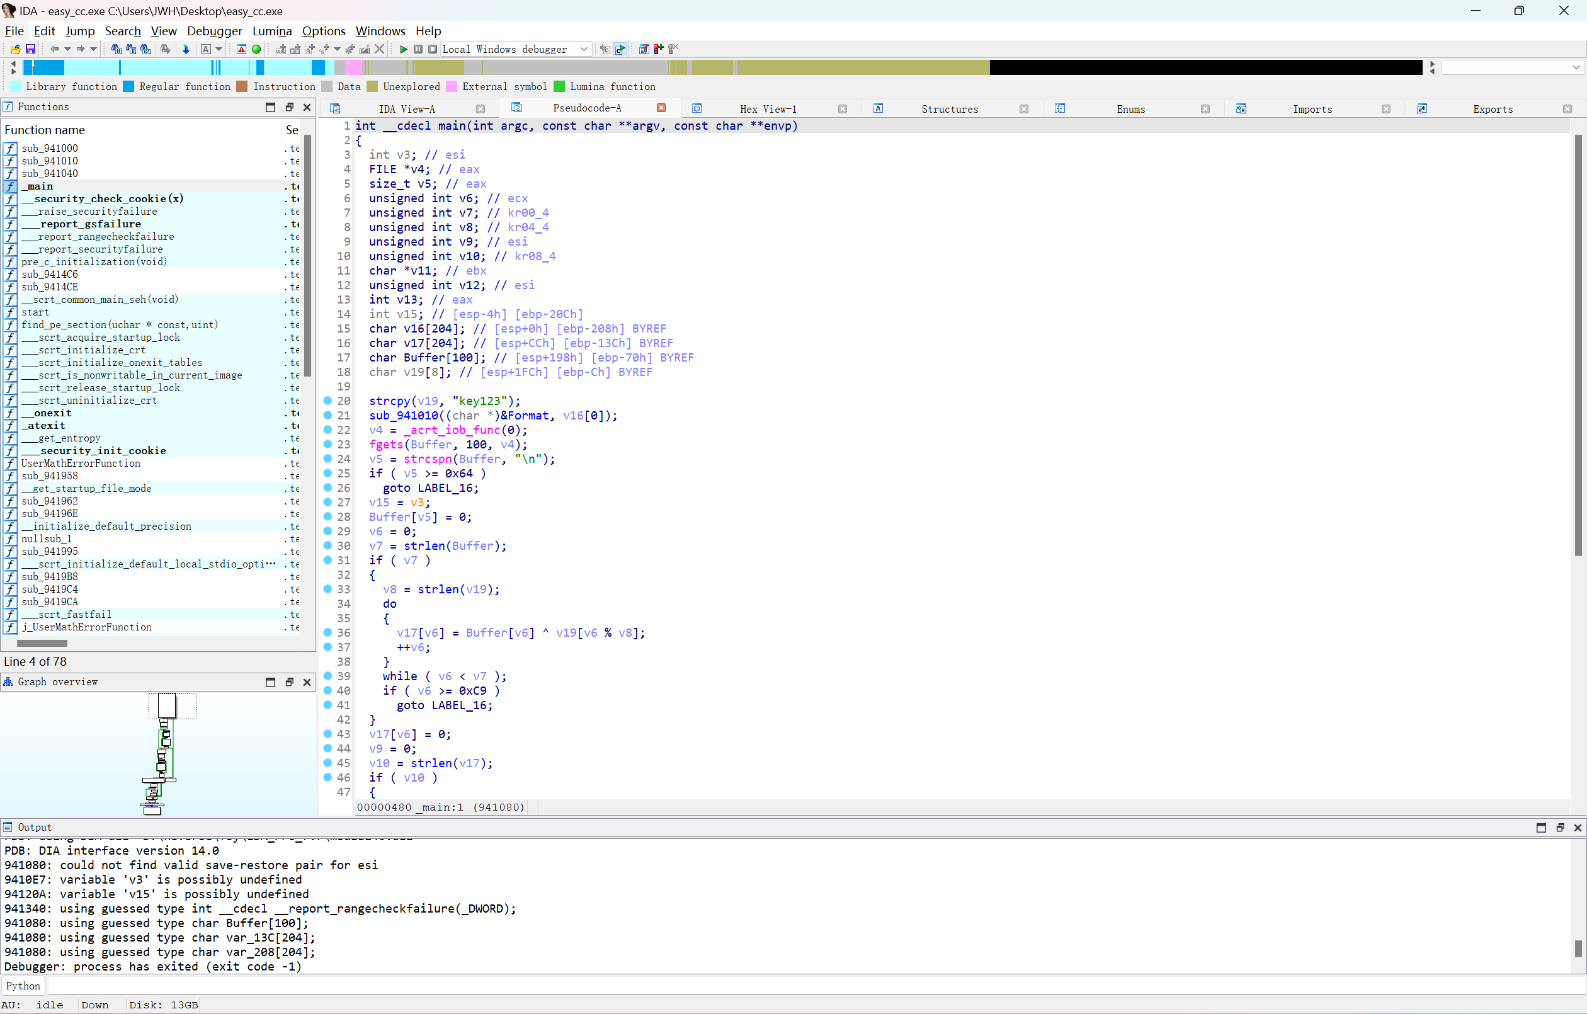This screenshot has width=1587, height=1014.
Task: Switch to the Exports tab
Action: tap(1493, 109)
